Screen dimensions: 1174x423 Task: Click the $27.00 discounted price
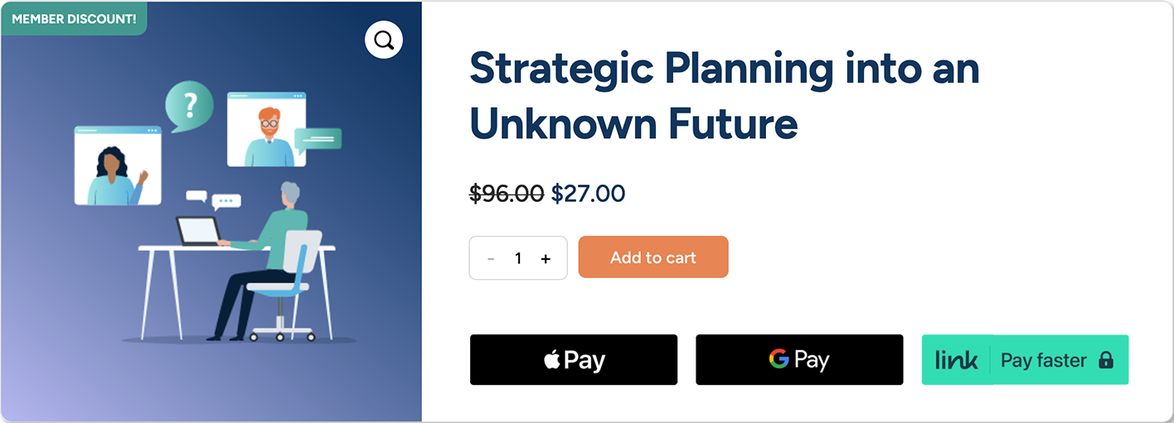click(x=588, y=194)
